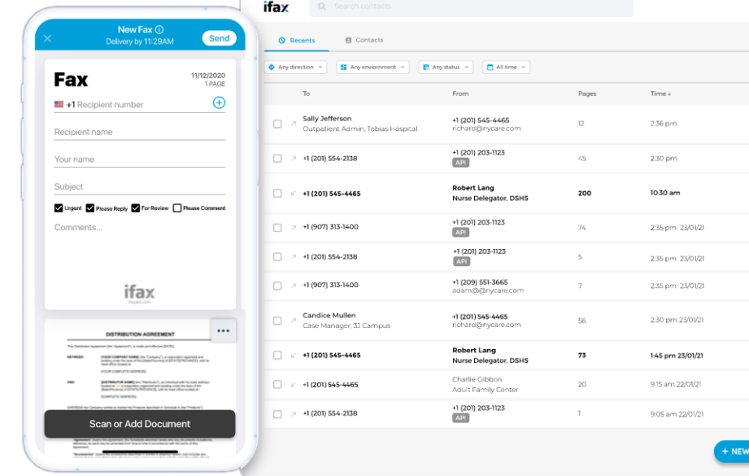Viewport: 749px width, 476px height.
Task: Close the New Fax screen with X
Action: click(47, 38)
